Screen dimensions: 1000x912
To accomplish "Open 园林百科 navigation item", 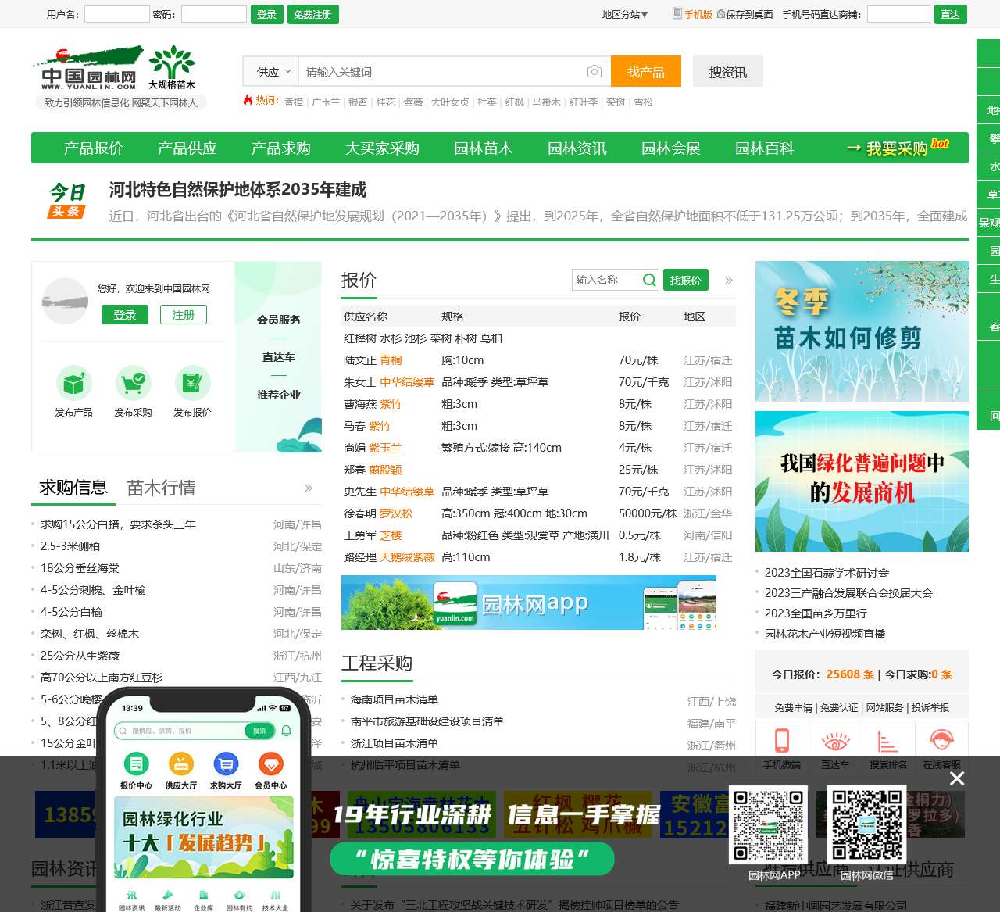I will [x=765, y=148].
